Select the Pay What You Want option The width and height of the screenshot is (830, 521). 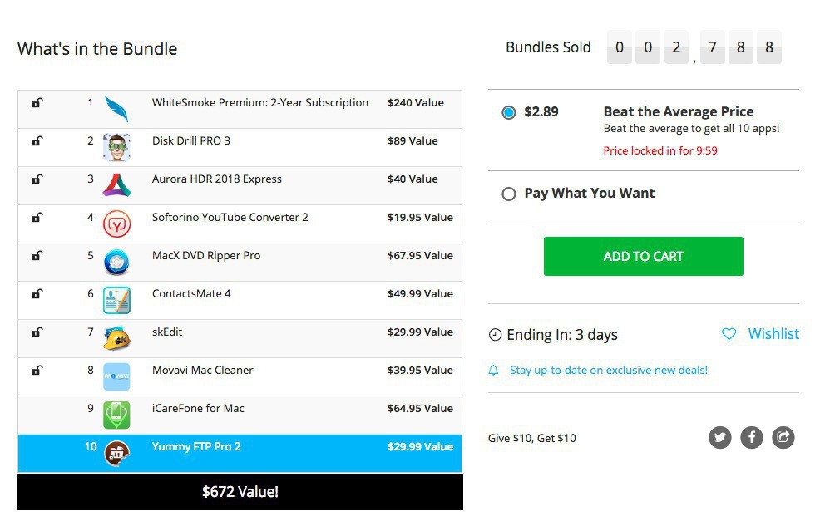coord(509,194)
